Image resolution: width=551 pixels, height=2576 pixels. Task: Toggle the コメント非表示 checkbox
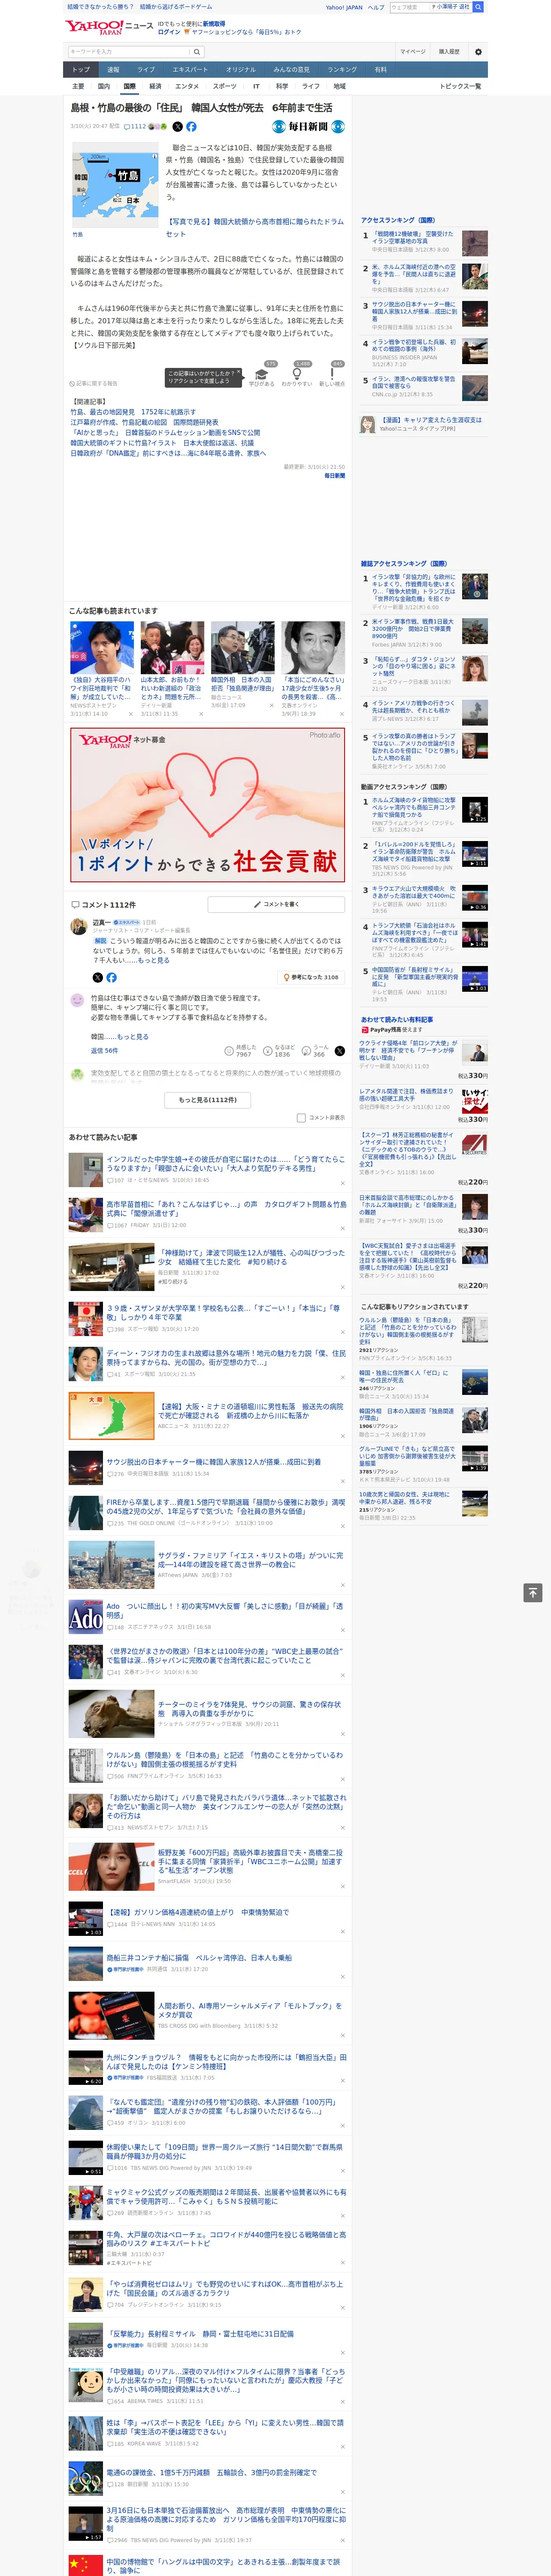(301, 1118)
